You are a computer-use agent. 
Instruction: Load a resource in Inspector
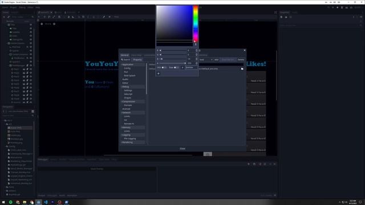(x=286, y=17)
